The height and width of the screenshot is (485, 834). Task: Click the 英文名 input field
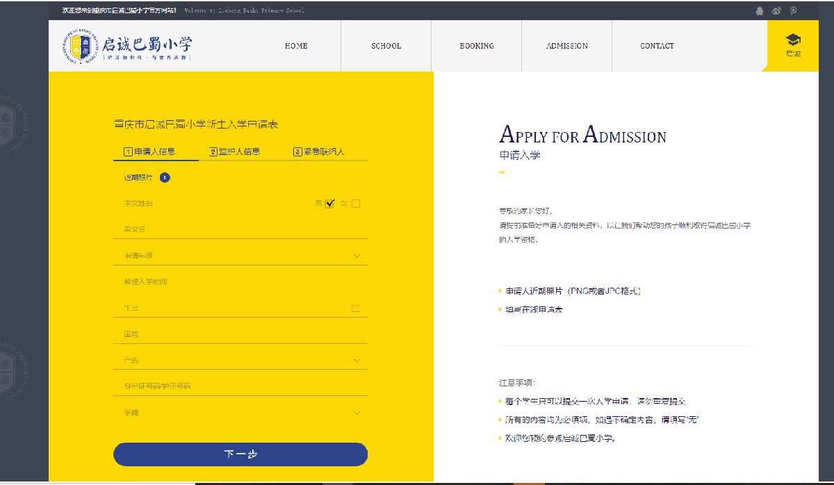click(x=240, y=229)
